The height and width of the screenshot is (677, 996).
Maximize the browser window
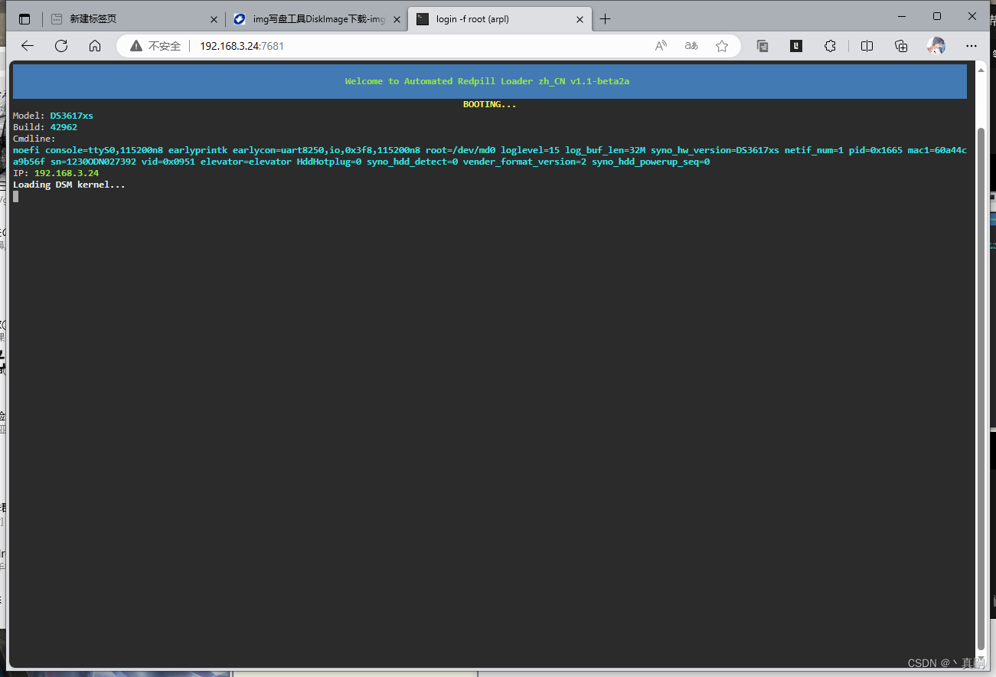pos(937,16)
